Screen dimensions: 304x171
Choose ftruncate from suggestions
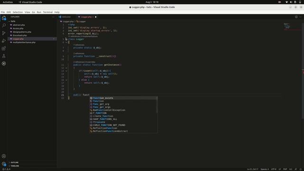(x=123, y=122)
